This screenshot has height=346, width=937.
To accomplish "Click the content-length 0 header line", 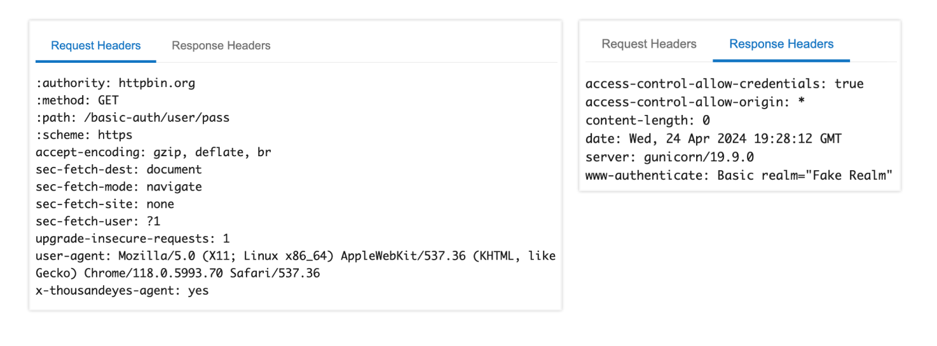I will tap(648, 120).
